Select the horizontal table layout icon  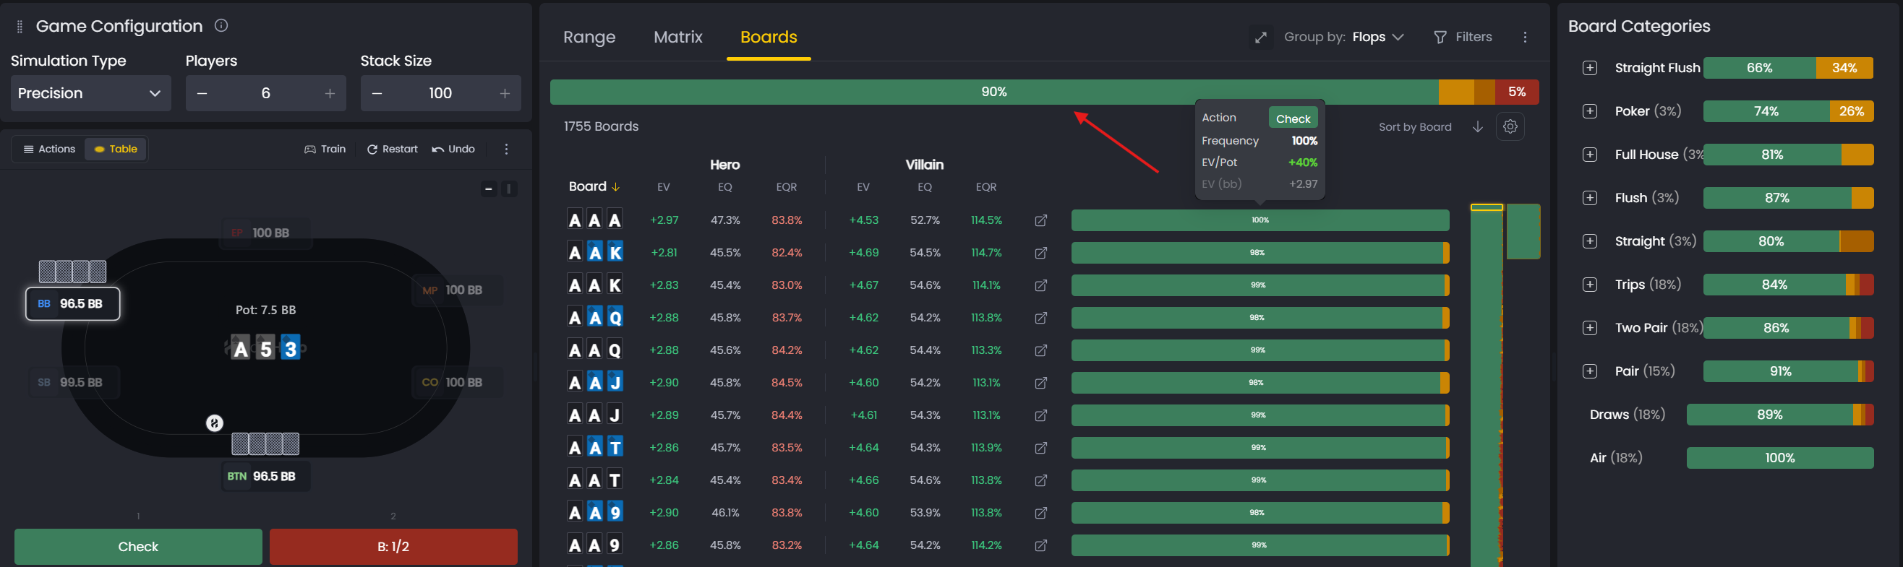488,189
